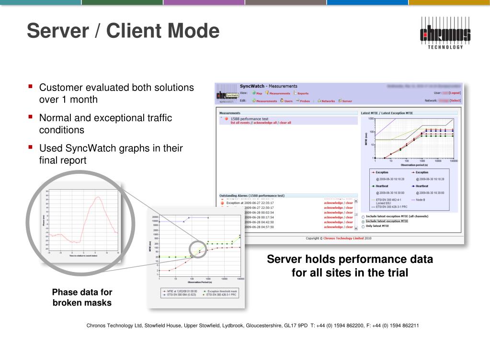Select plain Include latest exception MTIE radio

coord(363,221)
